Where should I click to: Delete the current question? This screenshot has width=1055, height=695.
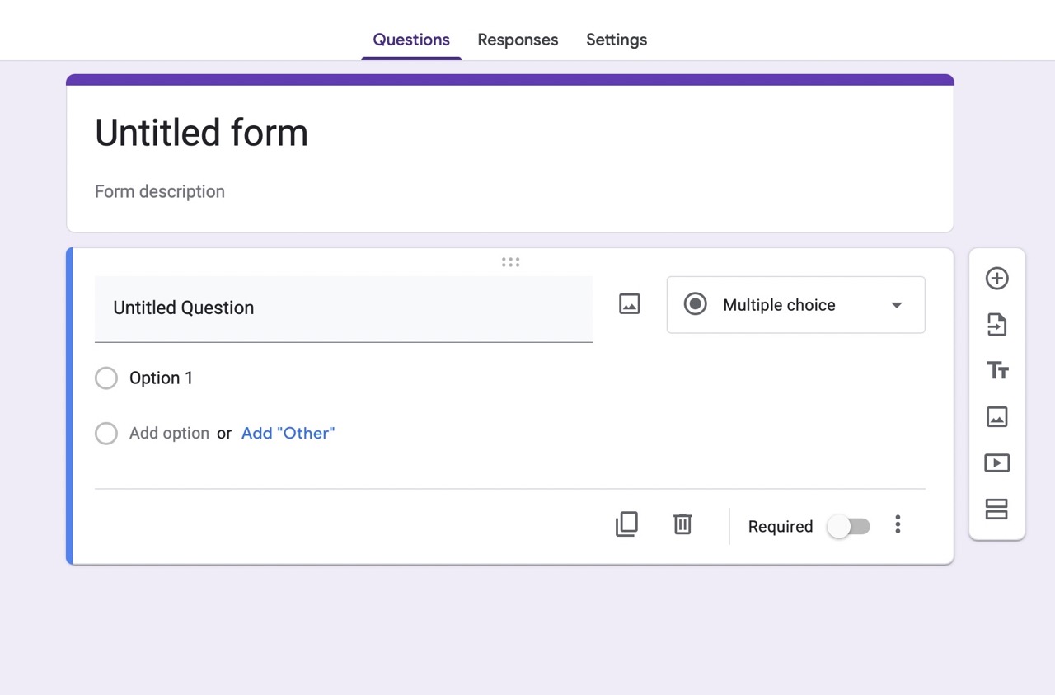682,524
